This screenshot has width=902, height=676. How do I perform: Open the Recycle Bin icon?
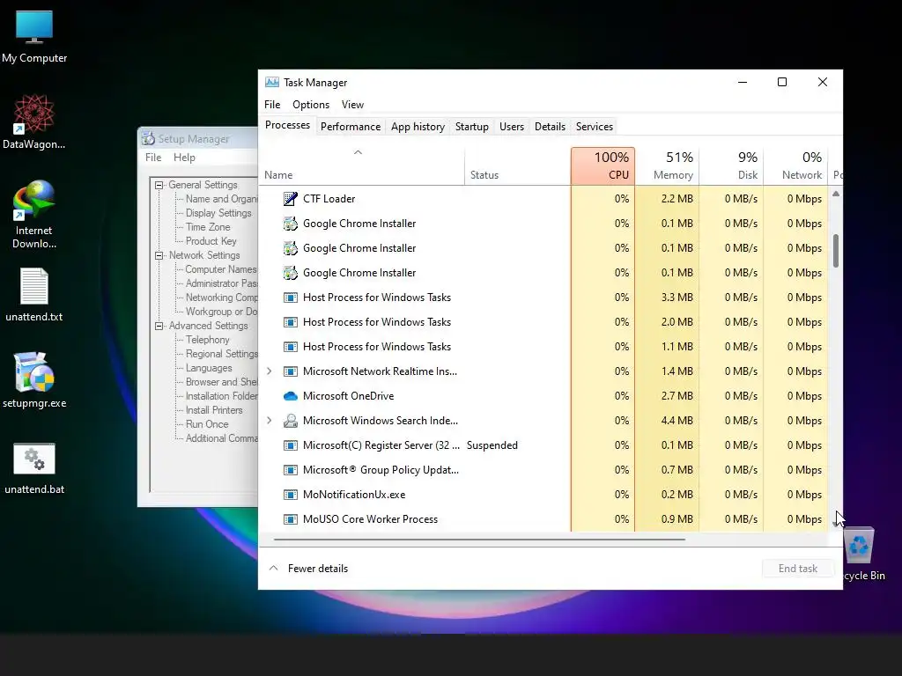tap(860, 545)
